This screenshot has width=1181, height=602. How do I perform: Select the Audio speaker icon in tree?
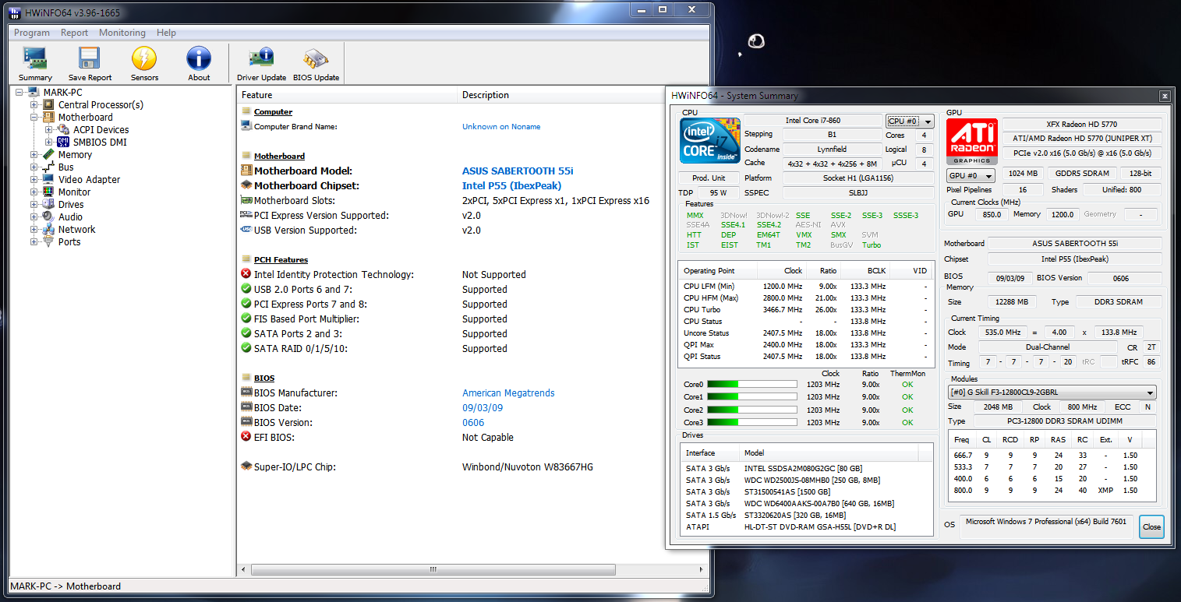point(49,217)
